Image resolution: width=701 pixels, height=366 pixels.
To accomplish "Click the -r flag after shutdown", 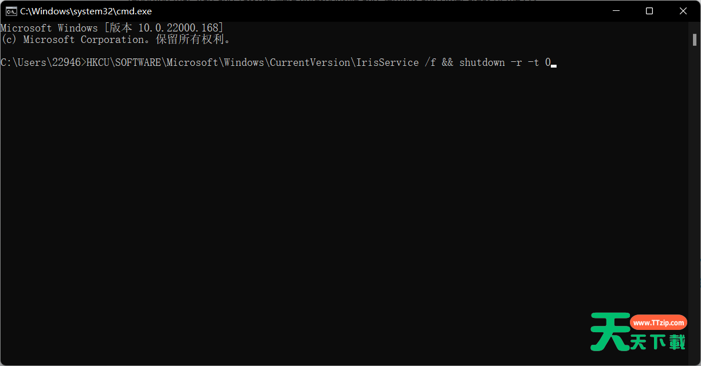I will 516,62.
